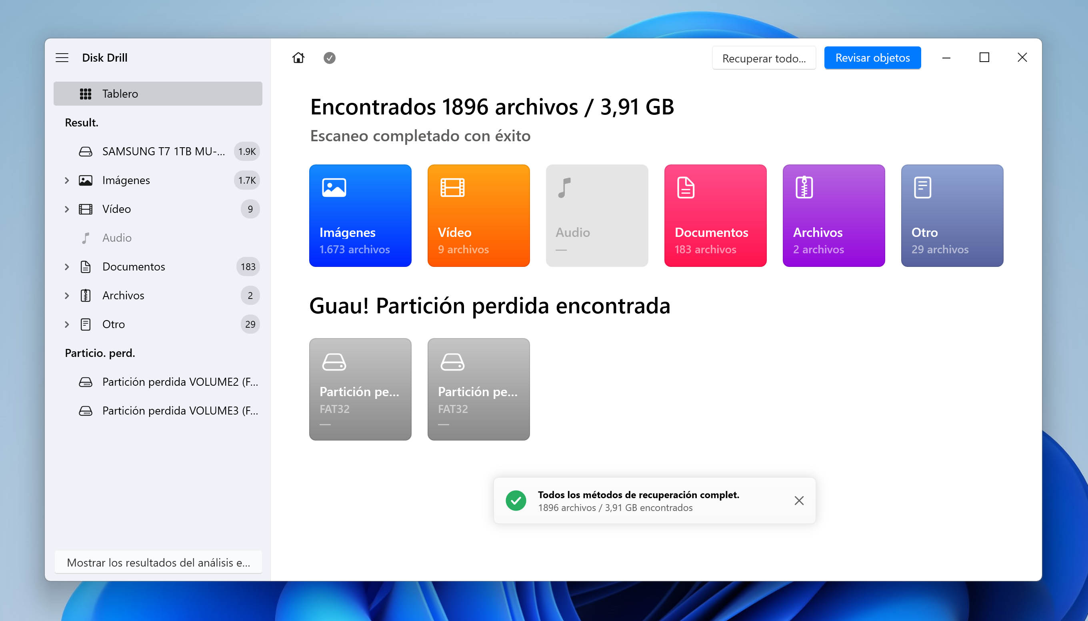Expand the Imágenes tree node

(67, 180)
